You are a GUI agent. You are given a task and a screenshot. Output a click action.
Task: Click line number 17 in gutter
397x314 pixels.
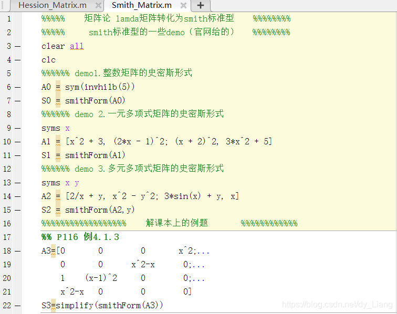[x=7, y=237]
